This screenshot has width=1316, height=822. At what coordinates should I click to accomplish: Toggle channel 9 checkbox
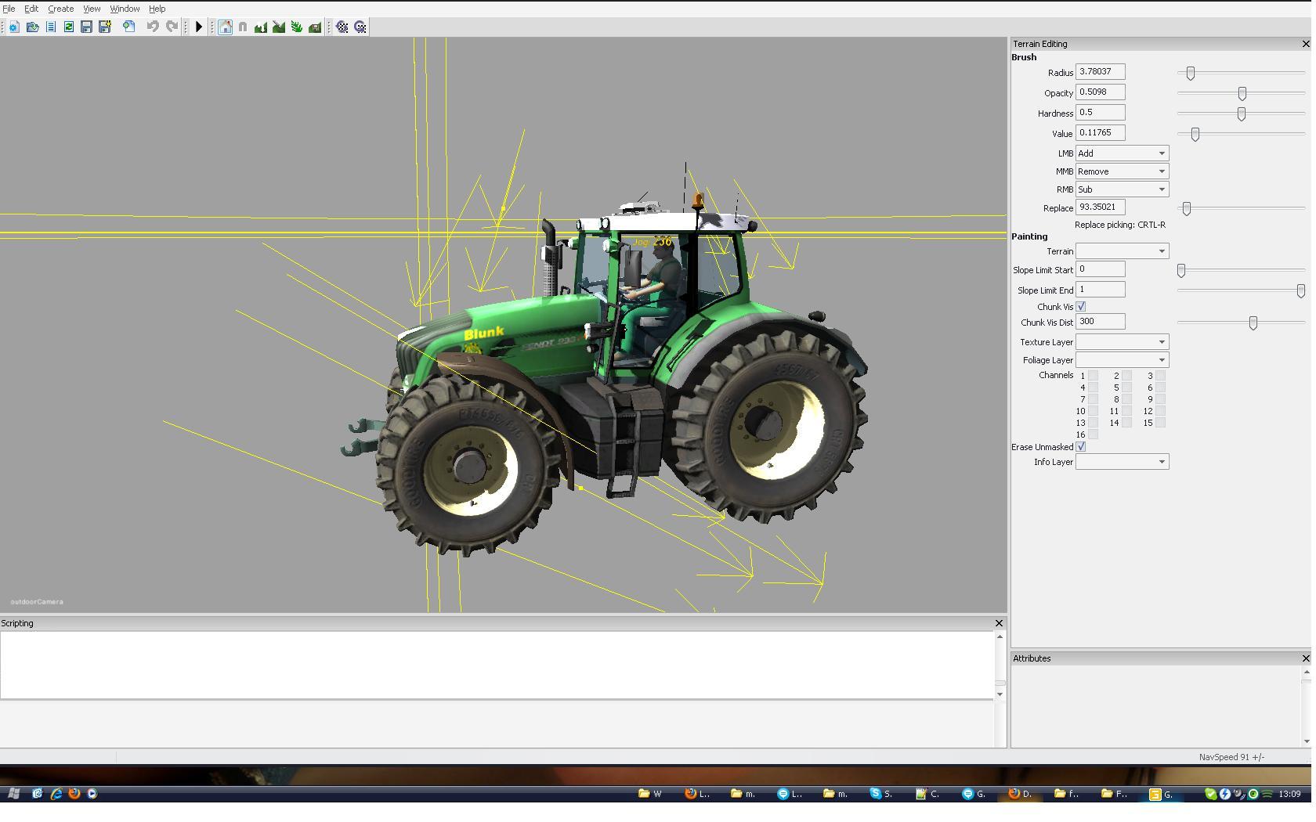click(x=1161, y=399)
